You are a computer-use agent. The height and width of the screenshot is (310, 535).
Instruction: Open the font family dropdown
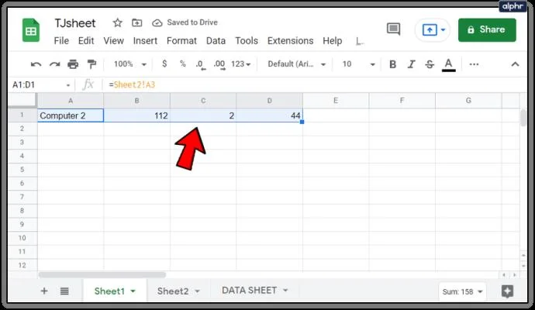296,64
